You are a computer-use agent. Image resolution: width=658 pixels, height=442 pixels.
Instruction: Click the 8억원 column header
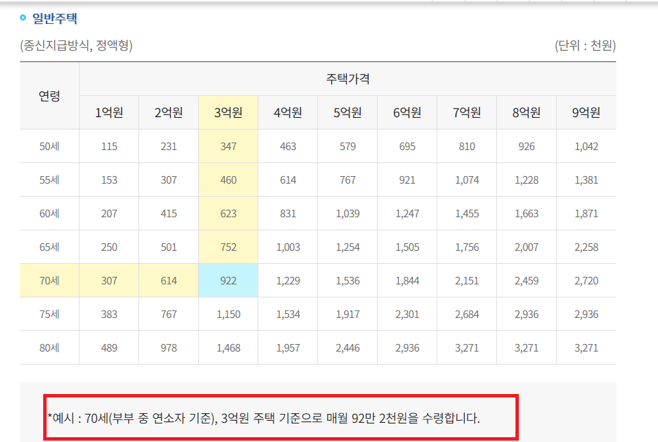[x=526, y=112]
